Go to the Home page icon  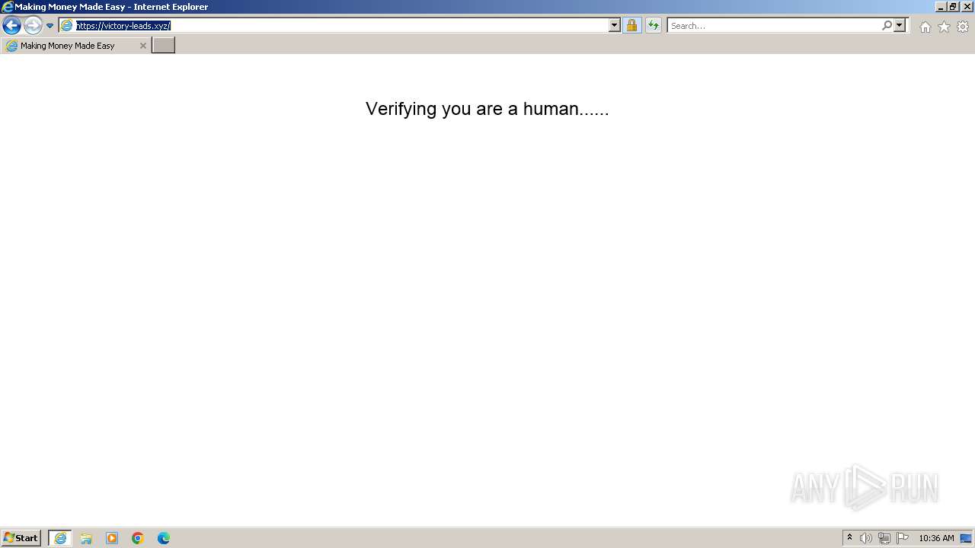925,27
